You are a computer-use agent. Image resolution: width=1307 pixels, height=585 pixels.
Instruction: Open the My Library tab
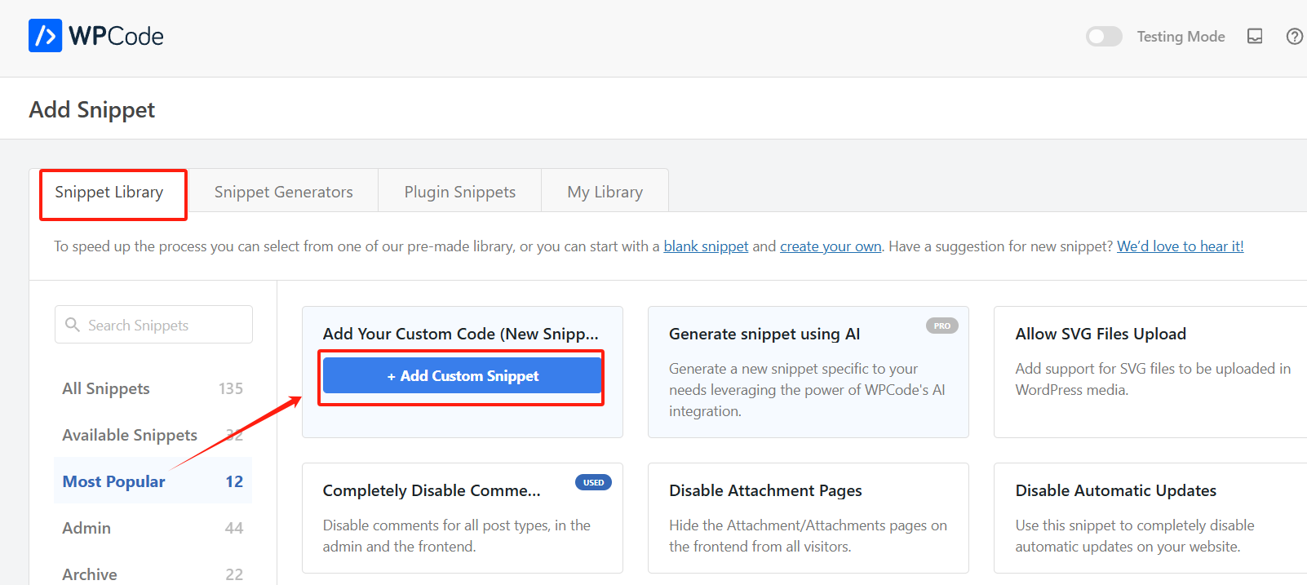(605, 193)
